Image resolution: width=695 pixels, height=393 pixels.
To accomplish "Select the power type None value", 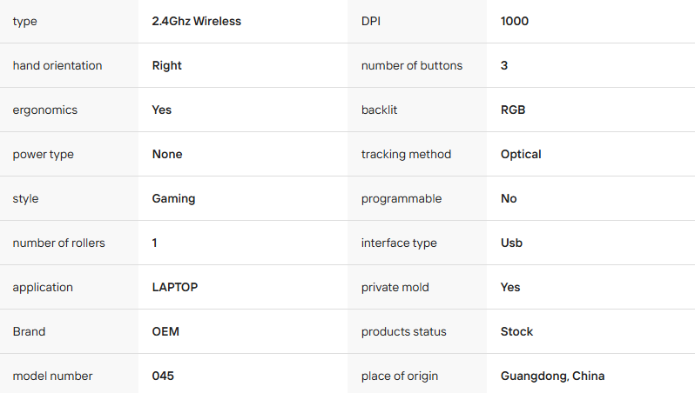I will (x=167, y=154).
